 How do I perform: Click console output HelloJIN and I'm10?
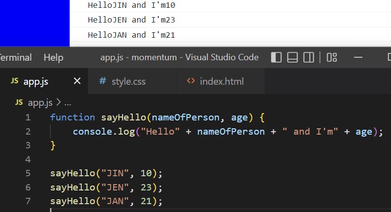[x=131, y=5]
